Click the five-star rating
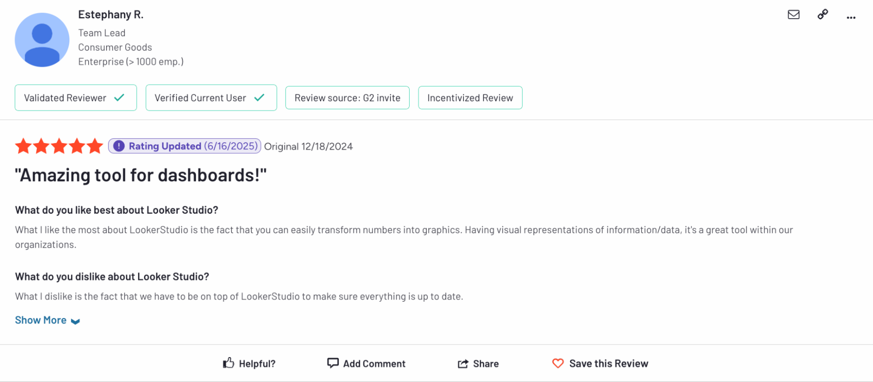The width and height of the screenshot is (873, 382). tap(59, 146)
